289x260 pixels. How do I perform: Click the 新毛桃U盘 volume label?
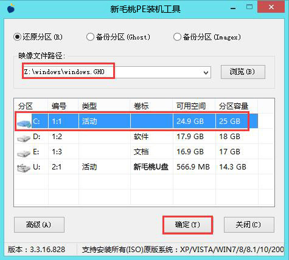(x=151, y=167)
